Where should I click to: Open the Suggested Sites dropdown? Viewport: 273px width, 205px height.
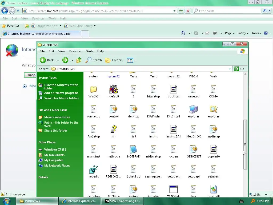(x=60, y=26)
